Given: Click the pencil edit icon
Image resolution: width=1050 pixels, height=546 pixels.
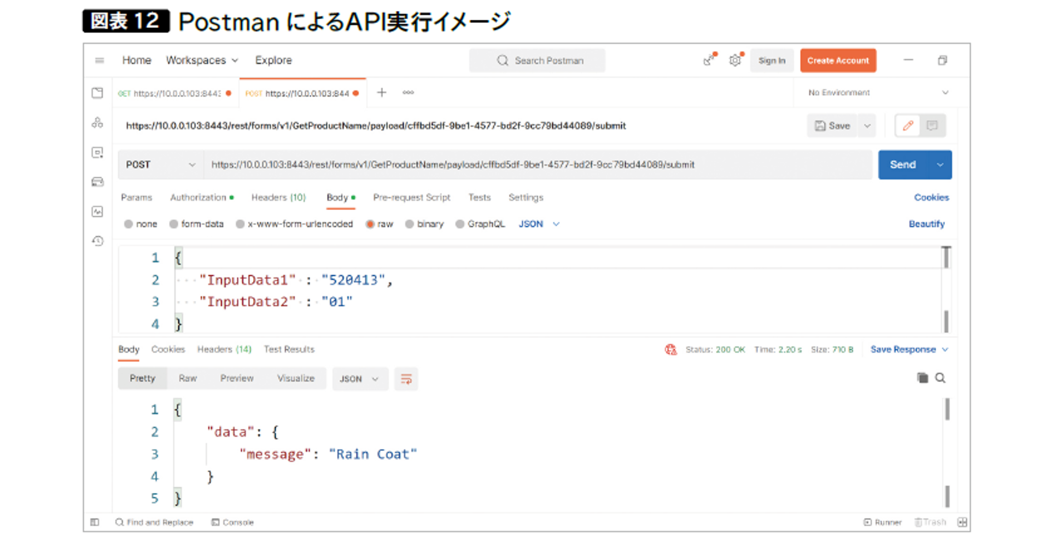Looking at the screenshot, I should click(x=908, y=126).
